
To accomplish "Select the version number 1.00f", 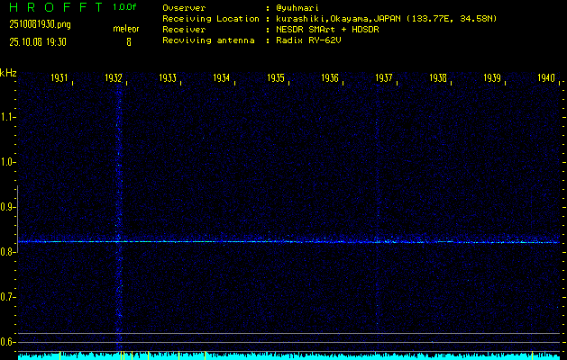I will pos(126,7).
